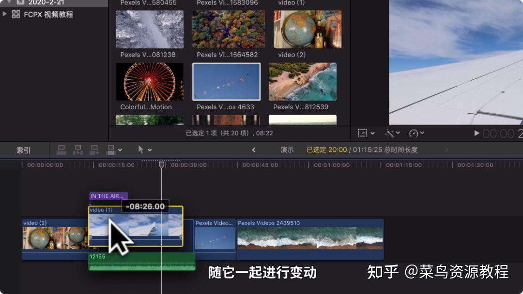Go forward in timeline history
This screenshot has height=294, width=523.
[x=446, y=150]
